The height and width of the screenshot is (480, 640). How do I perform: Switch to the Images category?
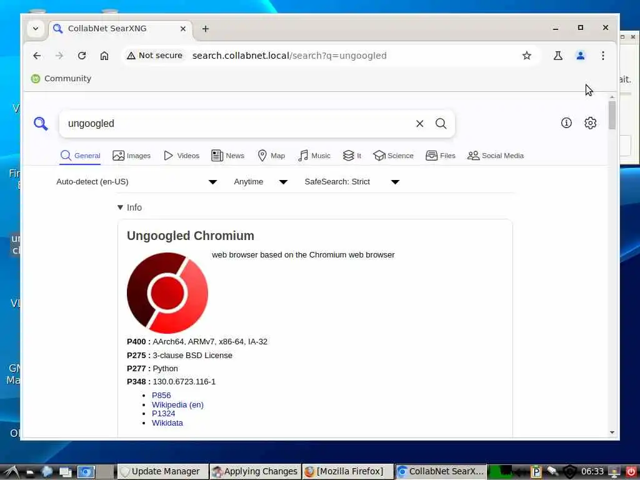(x=131, y=156)
